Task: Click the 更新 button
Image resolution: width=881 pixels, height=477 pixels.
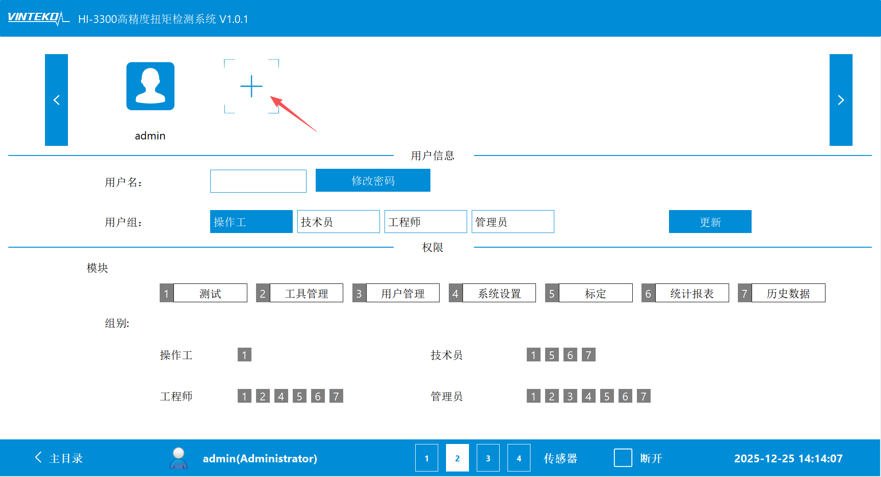Action: tap(710, 222)
